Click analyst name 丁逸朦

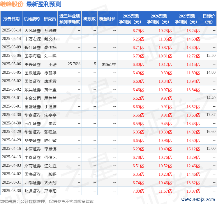point(50,107)
